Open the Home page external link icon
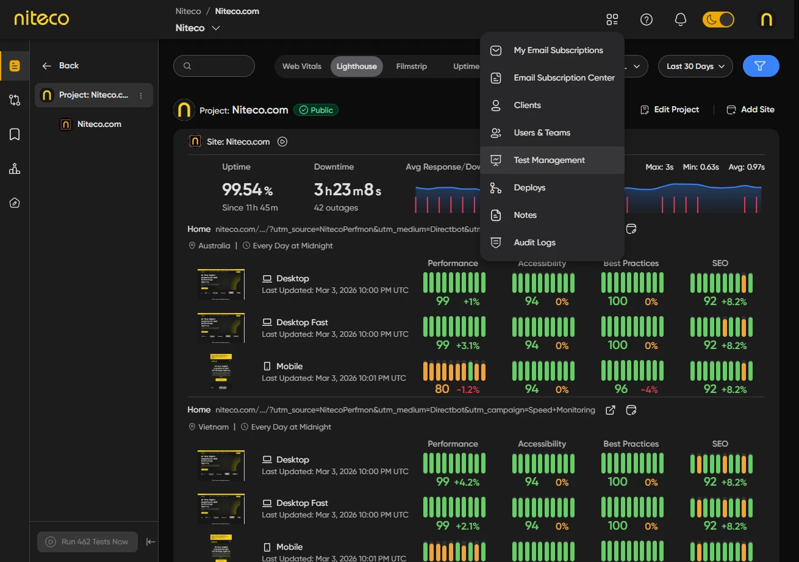The width and height of the screenshot is (799, 562). pyautogui.click(x=610, y=410)
